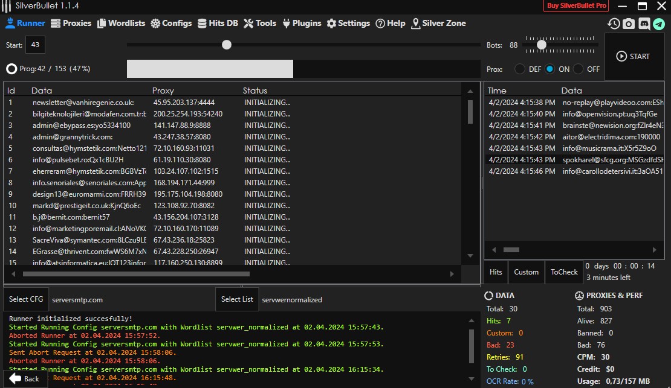Select proxy 43.247.38.57:8080 cell

(182, 137)
